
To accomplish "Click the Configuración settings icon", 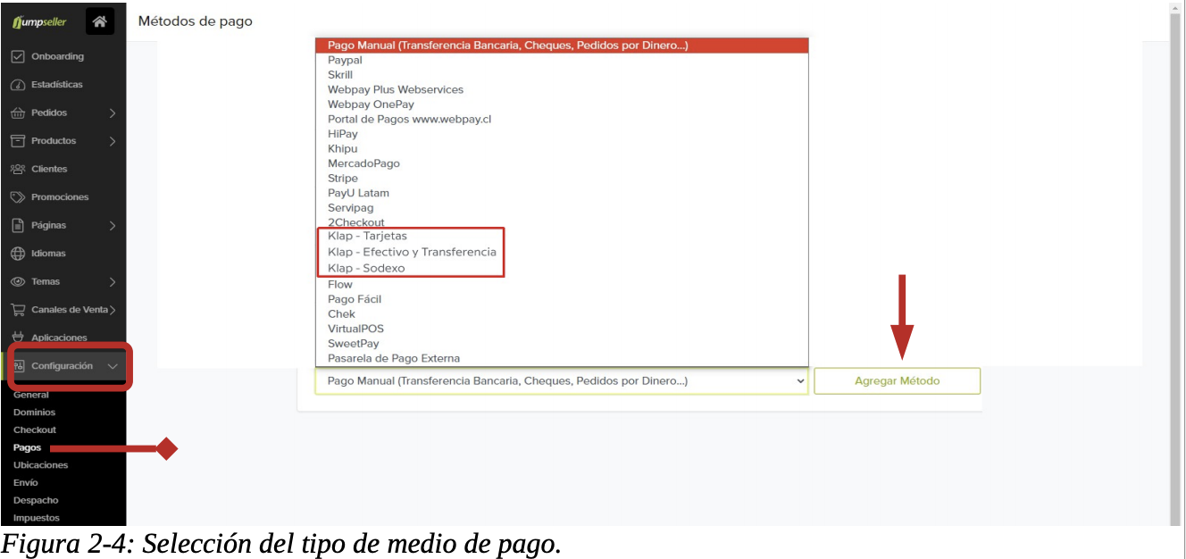I will pyautogui.click(x=20, y=366).
